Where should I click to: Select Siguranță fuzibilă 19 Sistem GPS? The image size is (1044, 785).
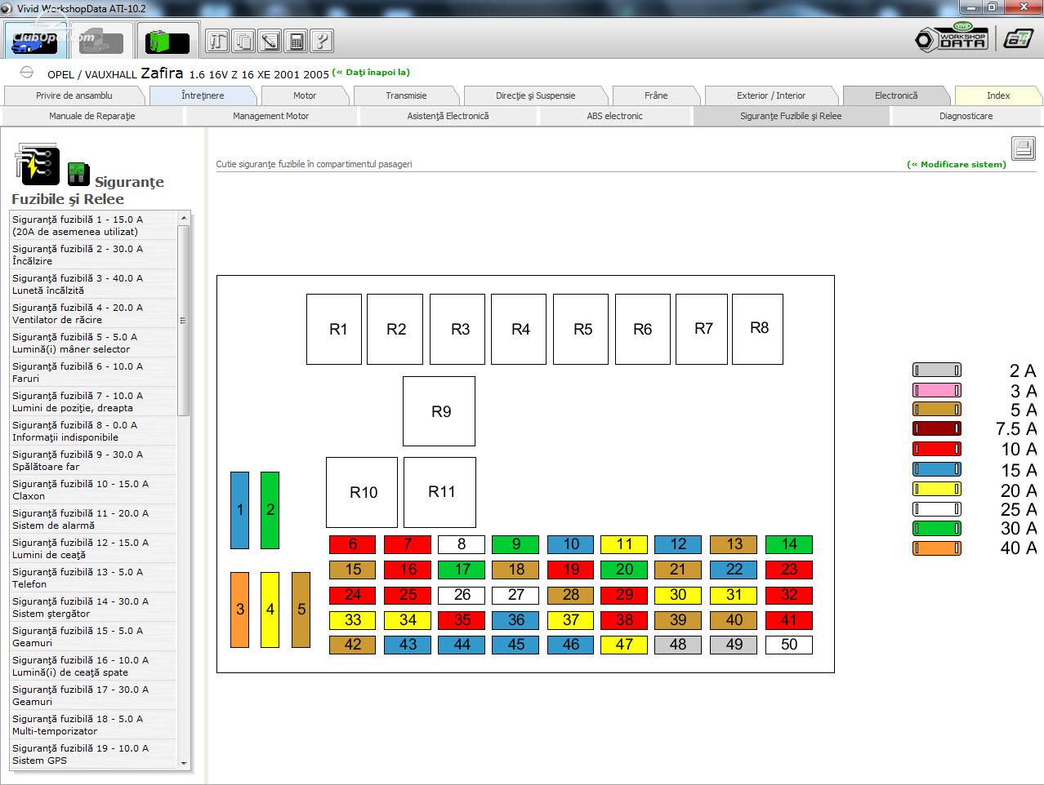pos(93,754)
